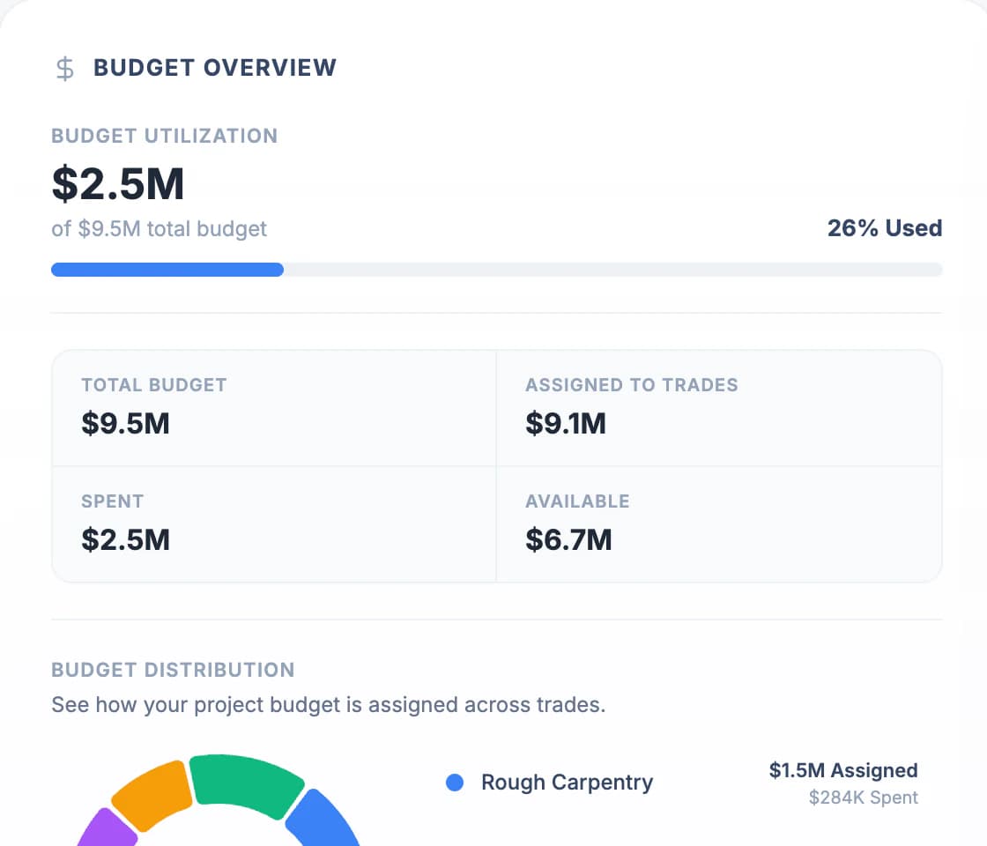Click the '$1.5M Assigned' amount
Image resolution: width=987 pixels, height=846 pixels.
click(843, 770)
